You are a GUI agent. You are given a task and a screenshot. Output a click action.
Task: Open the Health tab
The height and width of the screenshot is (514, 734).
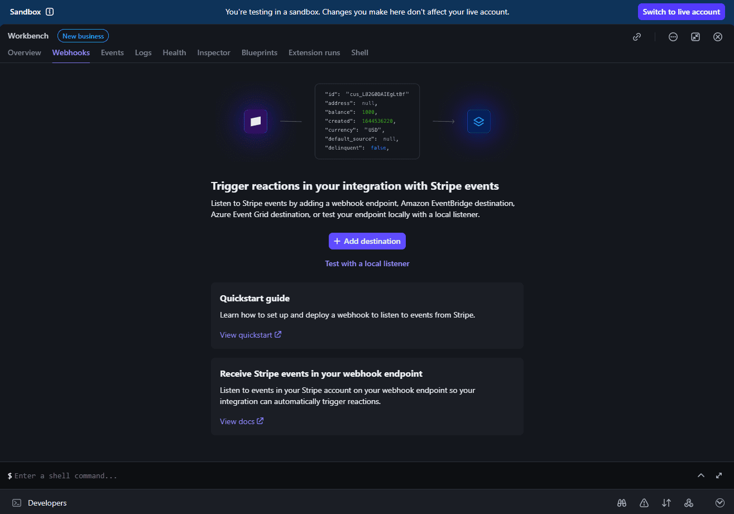(174, 52)
